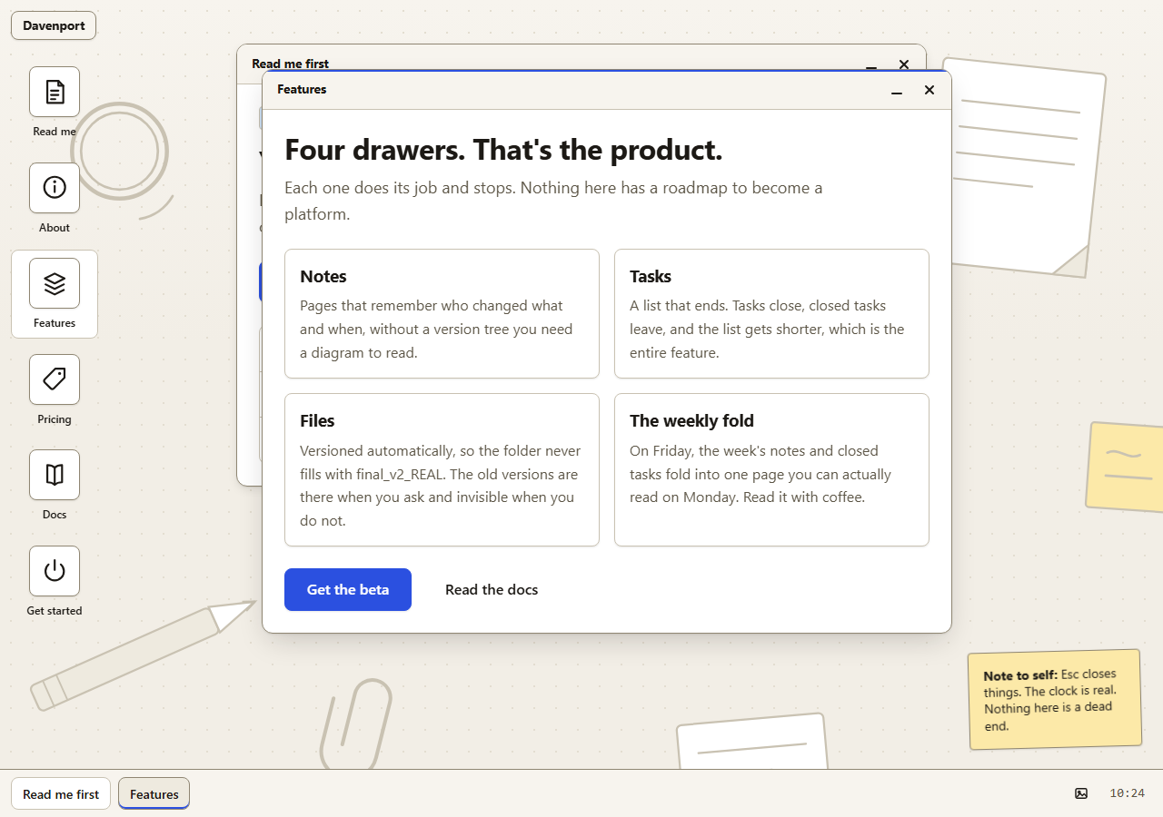Open the Read me document icon
Image resolution: width=1163 pixels, height=817 pixels.
(x=55, y=92)
